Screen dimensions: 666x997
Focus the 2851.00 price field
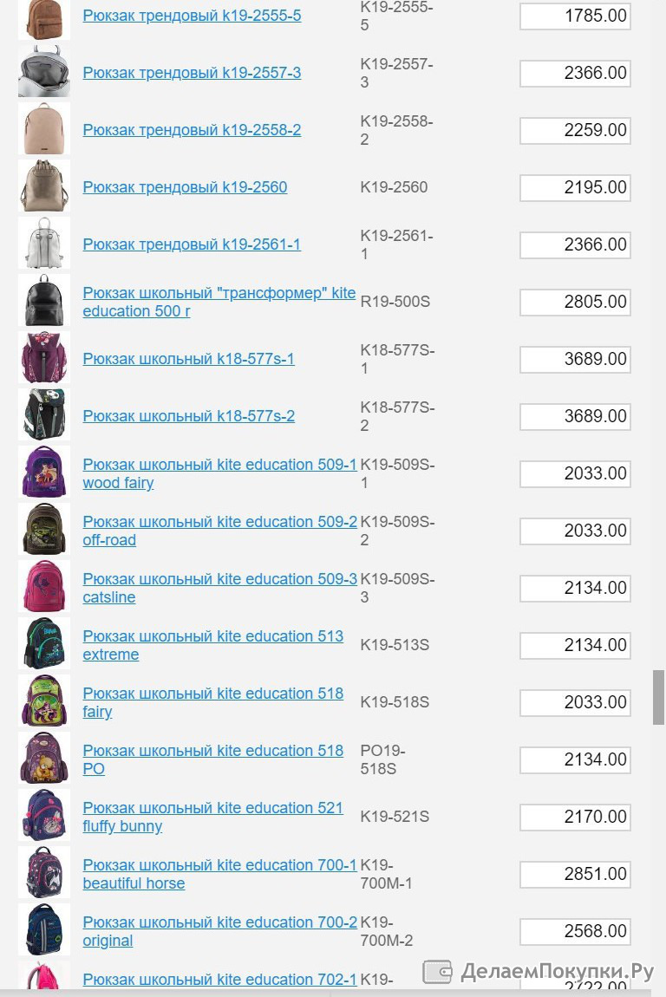tap(575, 874)
